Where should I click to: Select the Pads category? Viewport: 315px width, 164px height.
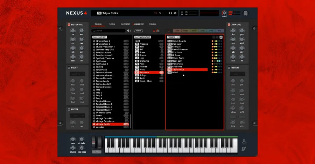(149, 64)
